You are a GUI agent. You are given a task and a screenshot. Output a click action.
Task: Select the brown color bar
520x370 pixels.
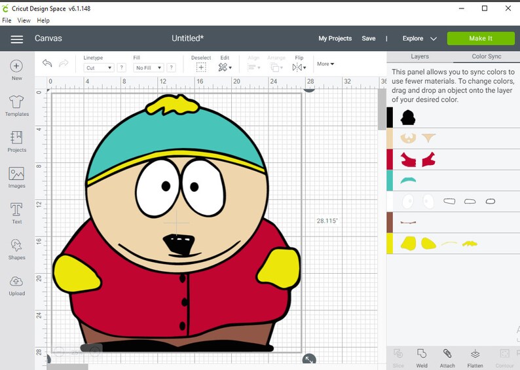(x=390, y=223)
